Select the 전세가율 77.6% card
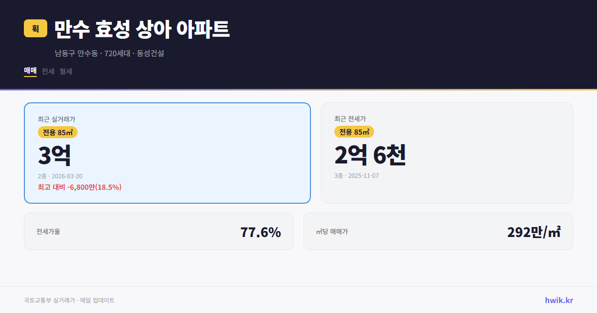 tap(158, 231)
